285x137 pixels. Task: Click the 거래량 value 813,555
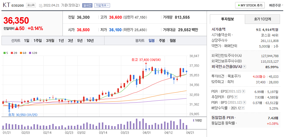point(182,17)
